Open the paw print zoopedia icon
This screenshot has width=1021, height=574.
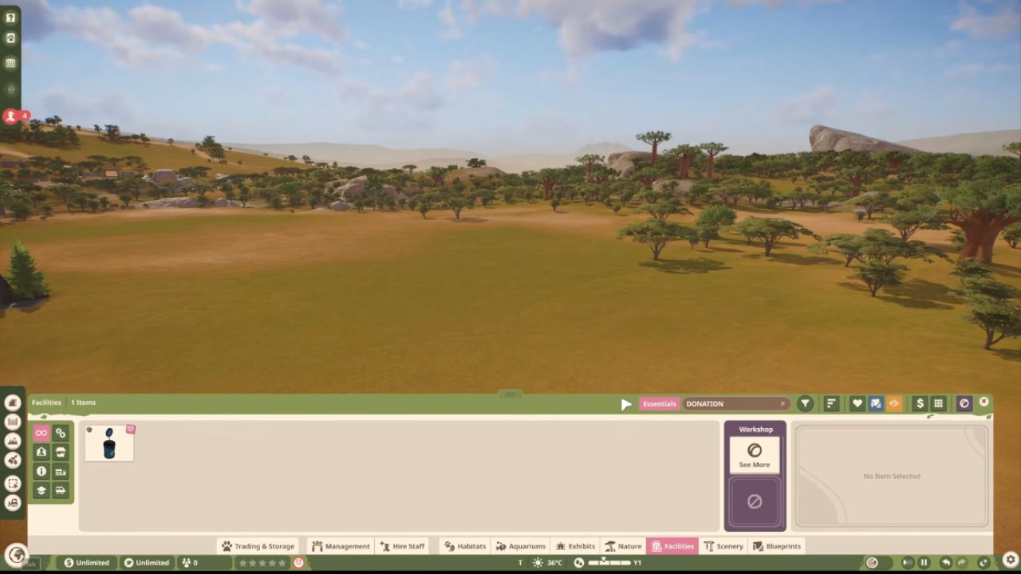coord(10,37)
